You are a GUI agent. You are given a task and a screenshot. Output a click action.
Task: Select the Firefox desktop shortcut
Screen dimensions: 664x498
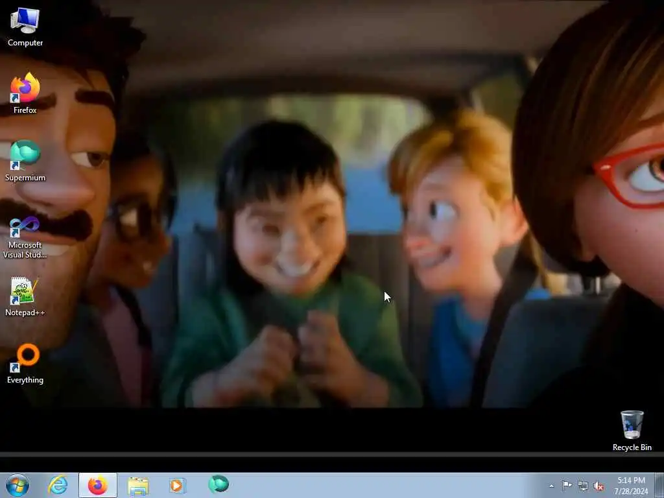click(25, 93)
